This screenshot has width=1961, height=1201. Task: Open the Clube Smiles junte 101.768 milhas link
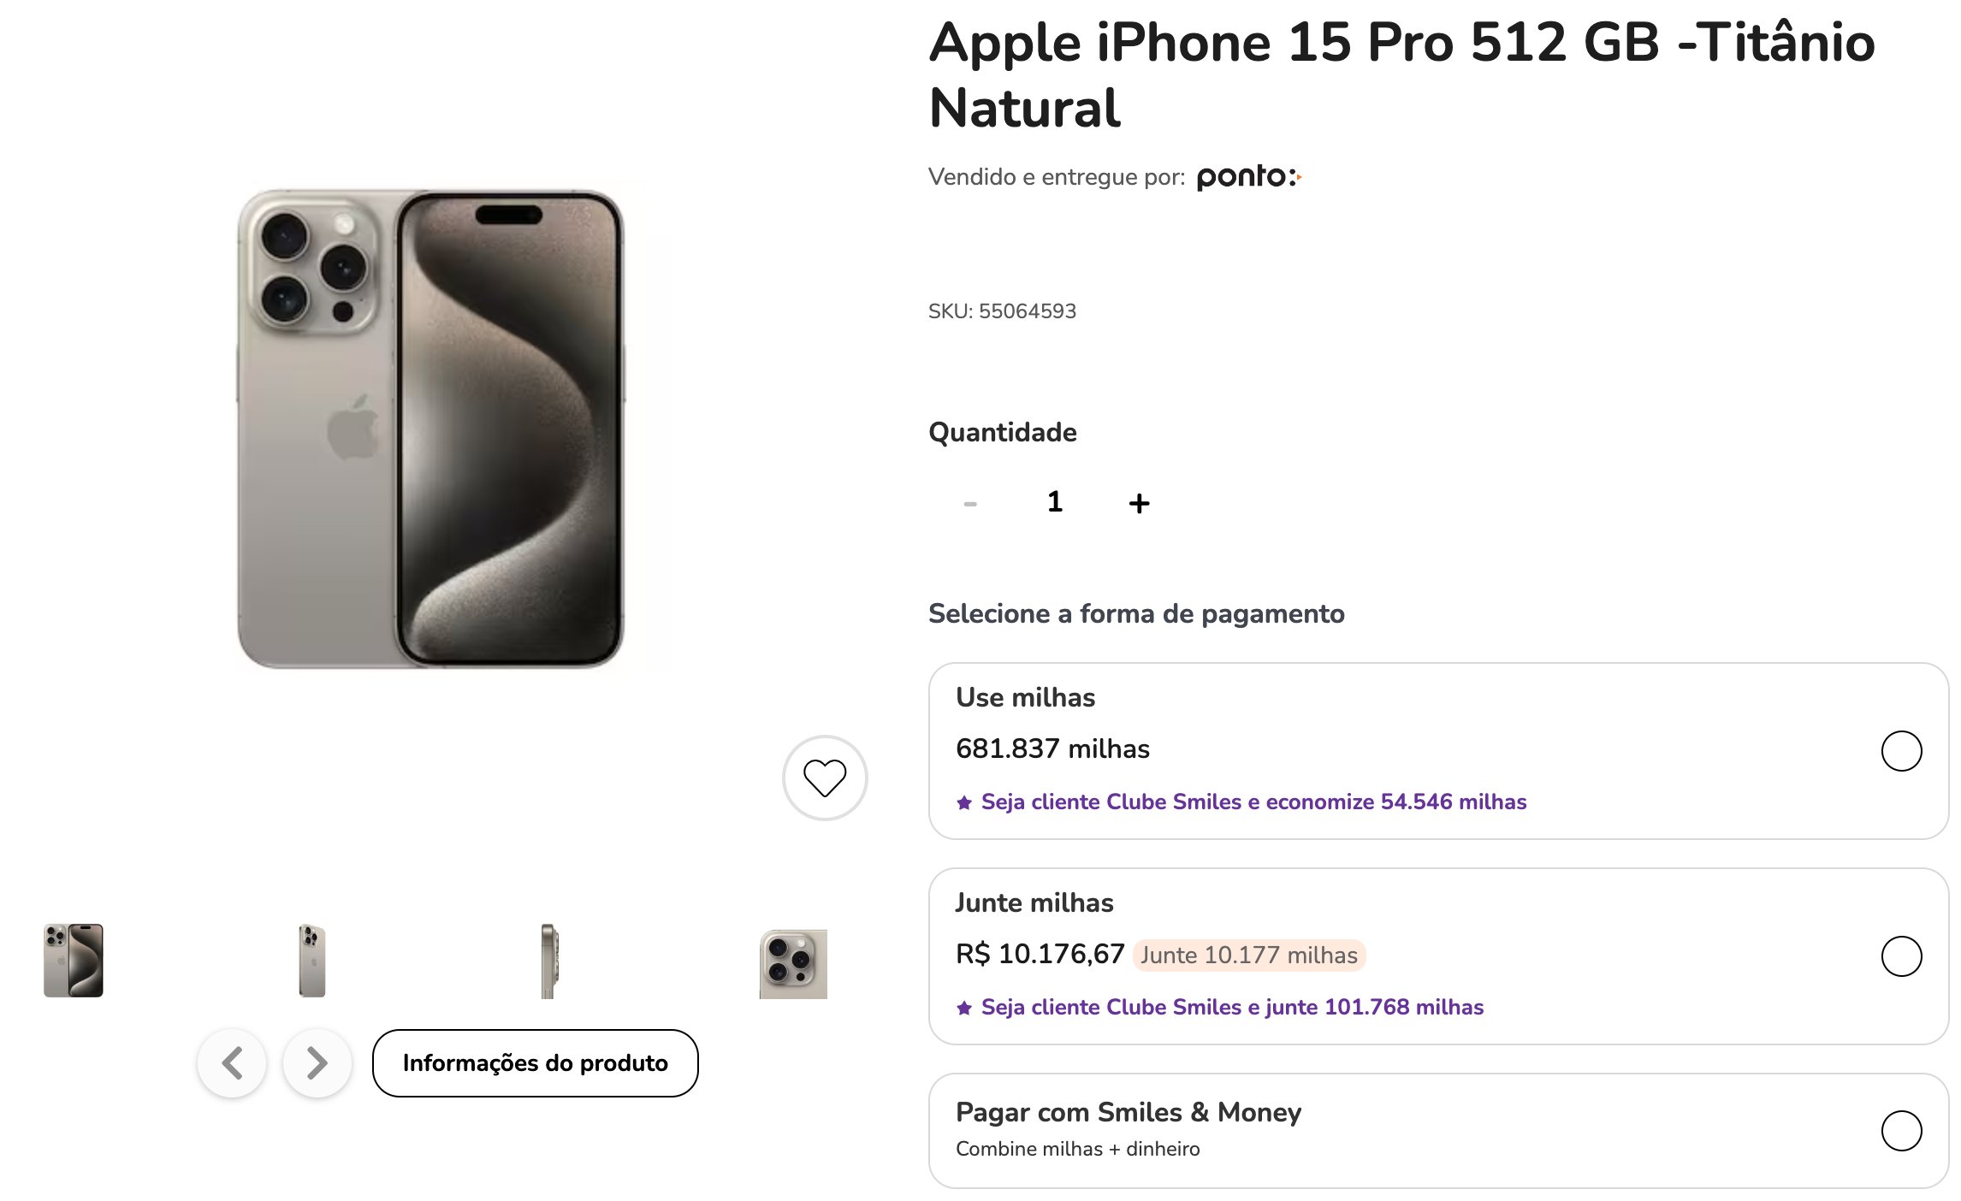coord(1232,1008)
